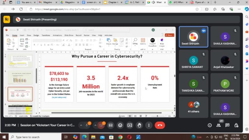
Task: Open more options three-dot menu
Action: (148, 125)
